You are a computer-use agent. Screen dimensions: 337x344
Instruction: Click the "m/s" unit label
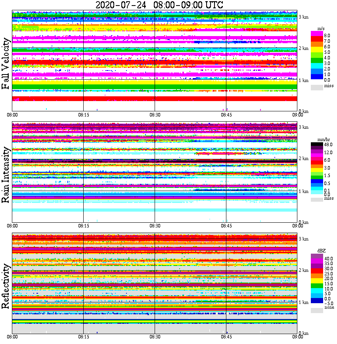(x=321, y=29)
